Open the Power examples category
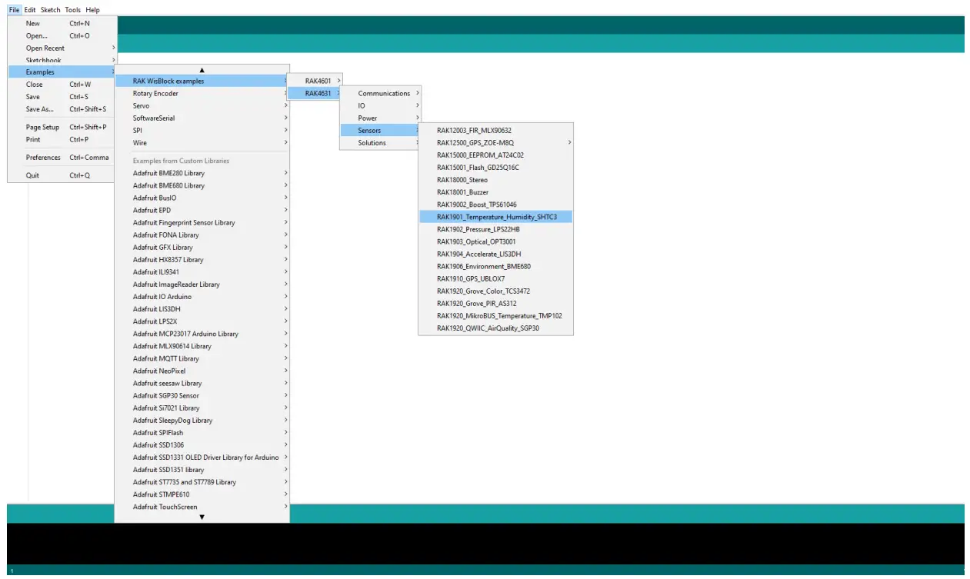Screen dimensions: 970x579 coord(381,118)
